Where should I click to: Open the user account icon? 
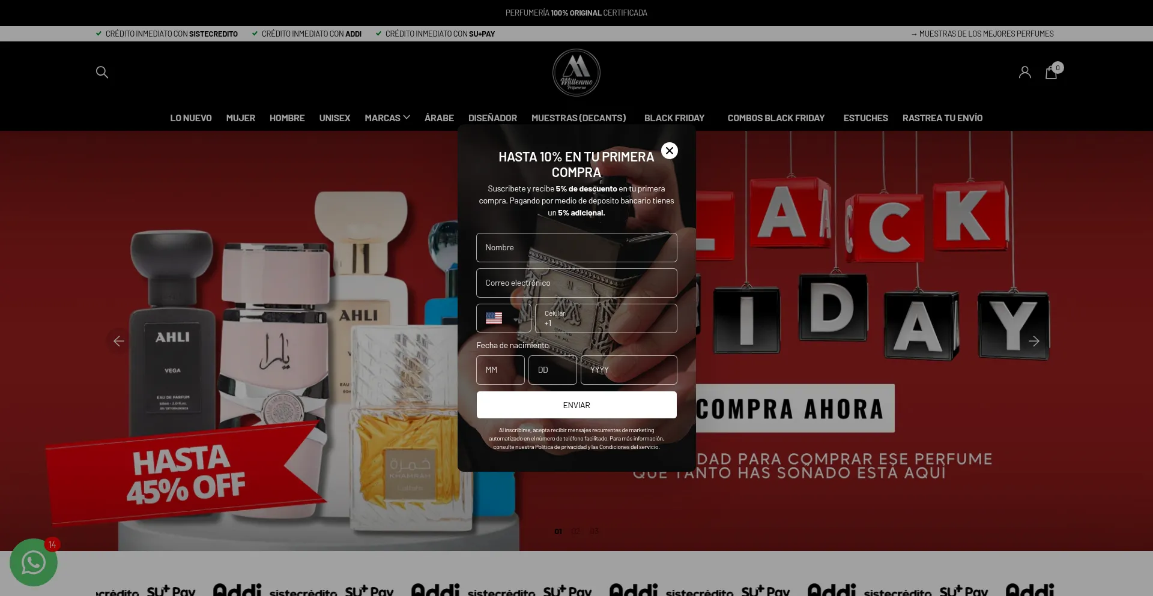click(x=1024, y=73)
